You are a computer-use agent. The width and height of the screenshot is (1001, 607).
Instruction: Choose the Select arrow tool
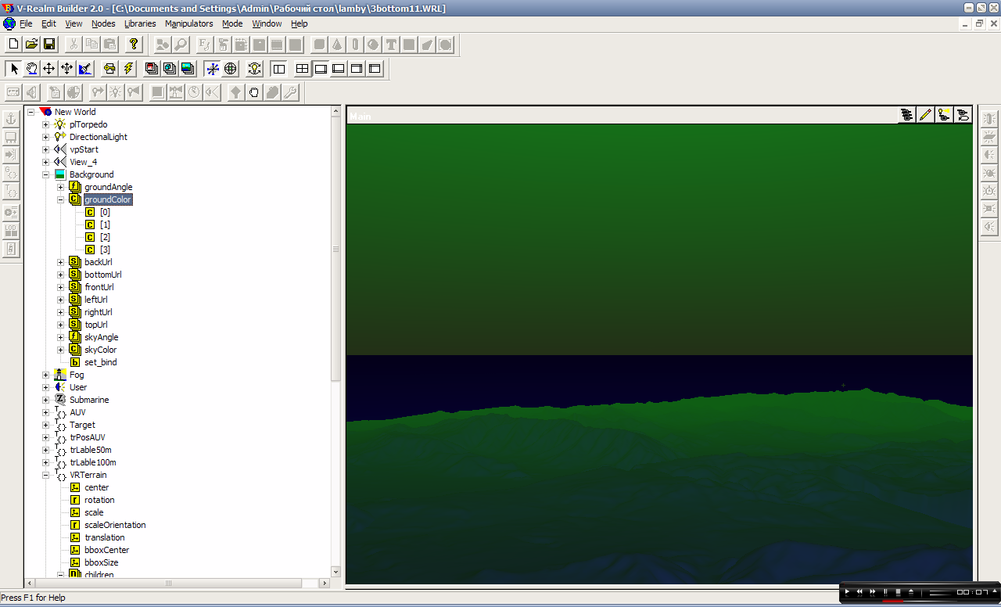[14, 69]
